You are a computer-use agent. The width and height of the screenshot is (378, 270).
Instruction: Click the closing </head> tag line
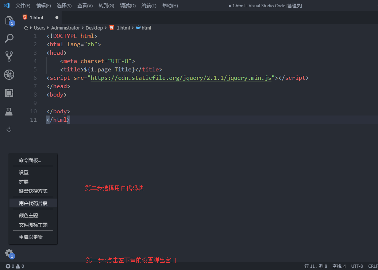coord(58,86)
